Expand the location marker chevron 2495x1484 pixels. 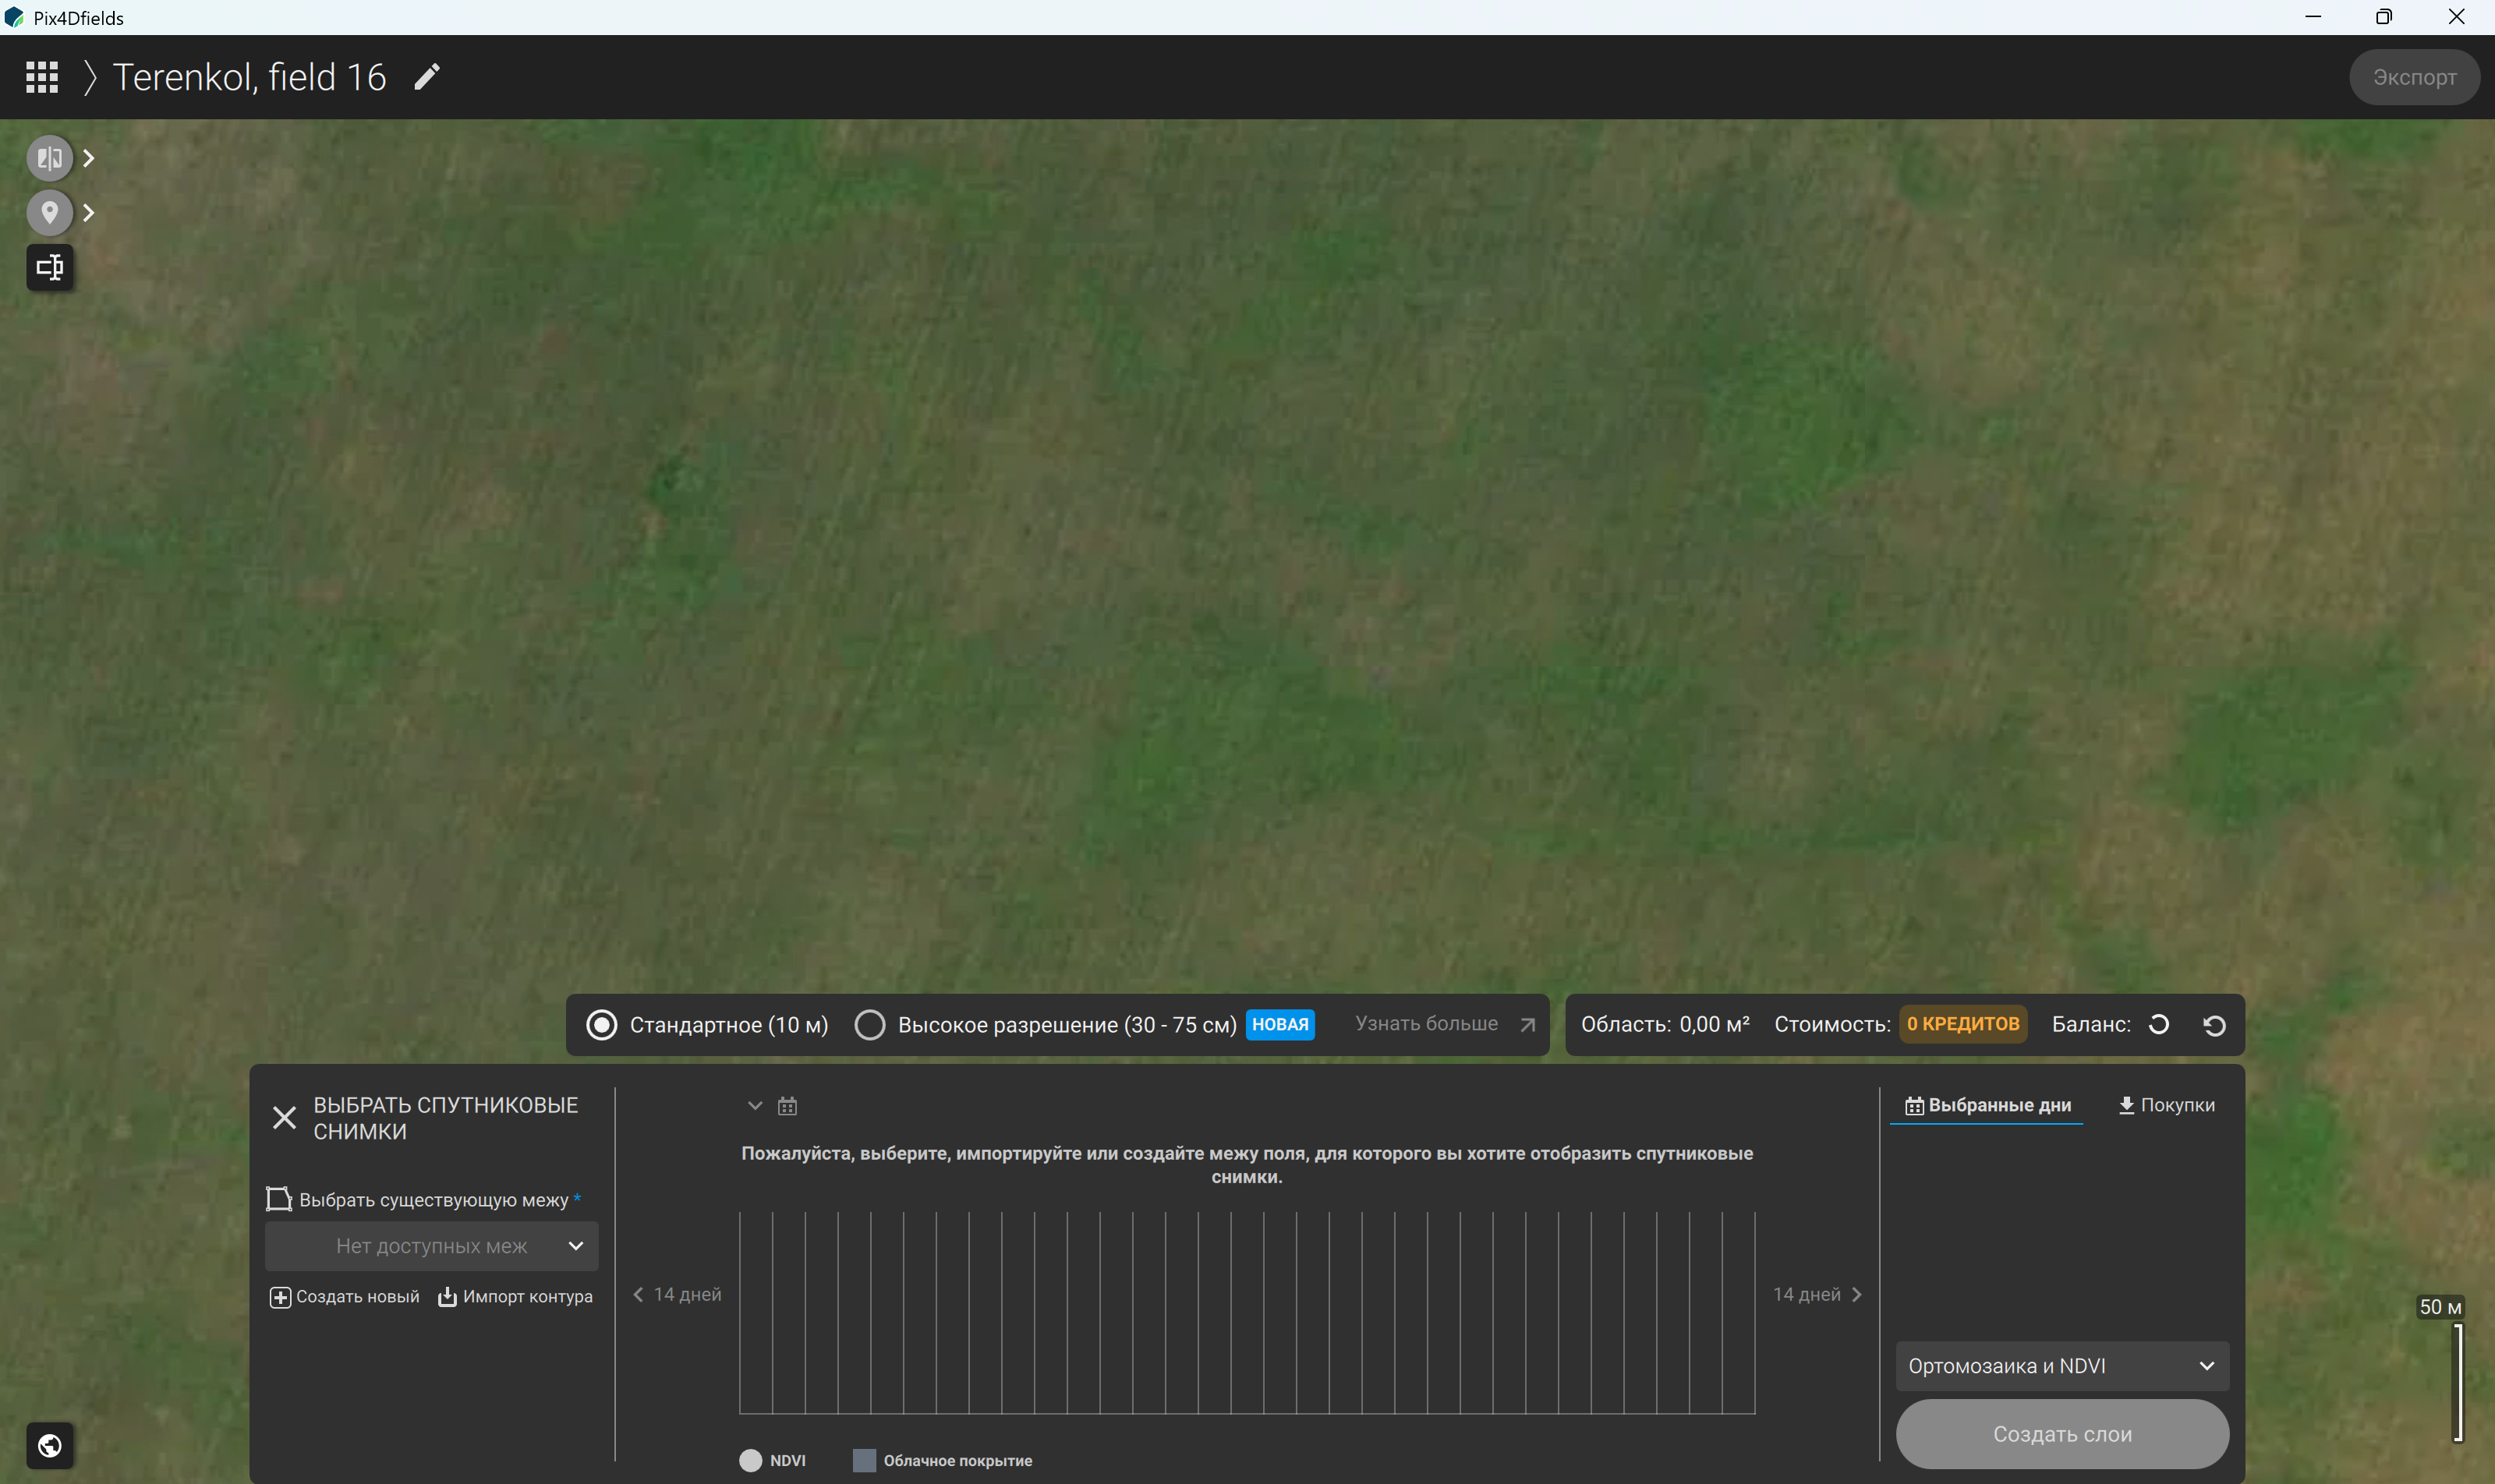pos(88,212)
